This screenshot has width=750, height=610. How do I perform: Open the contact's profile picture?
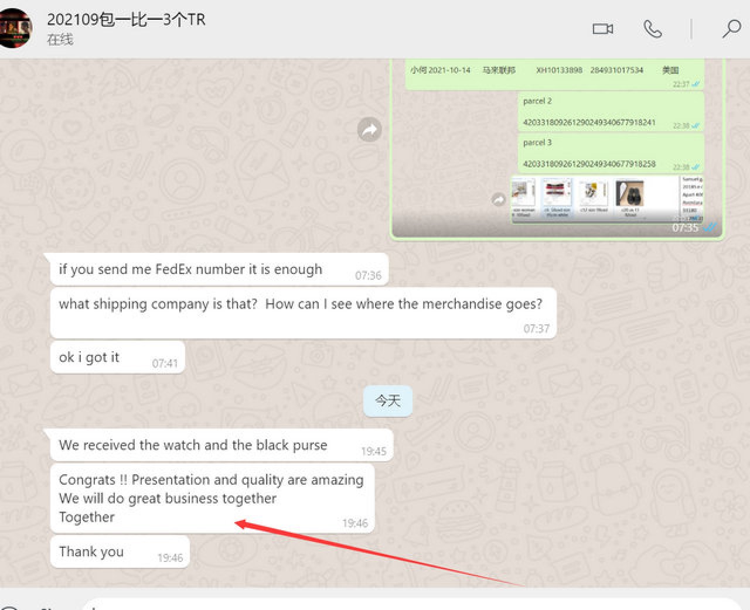(16, 28)
